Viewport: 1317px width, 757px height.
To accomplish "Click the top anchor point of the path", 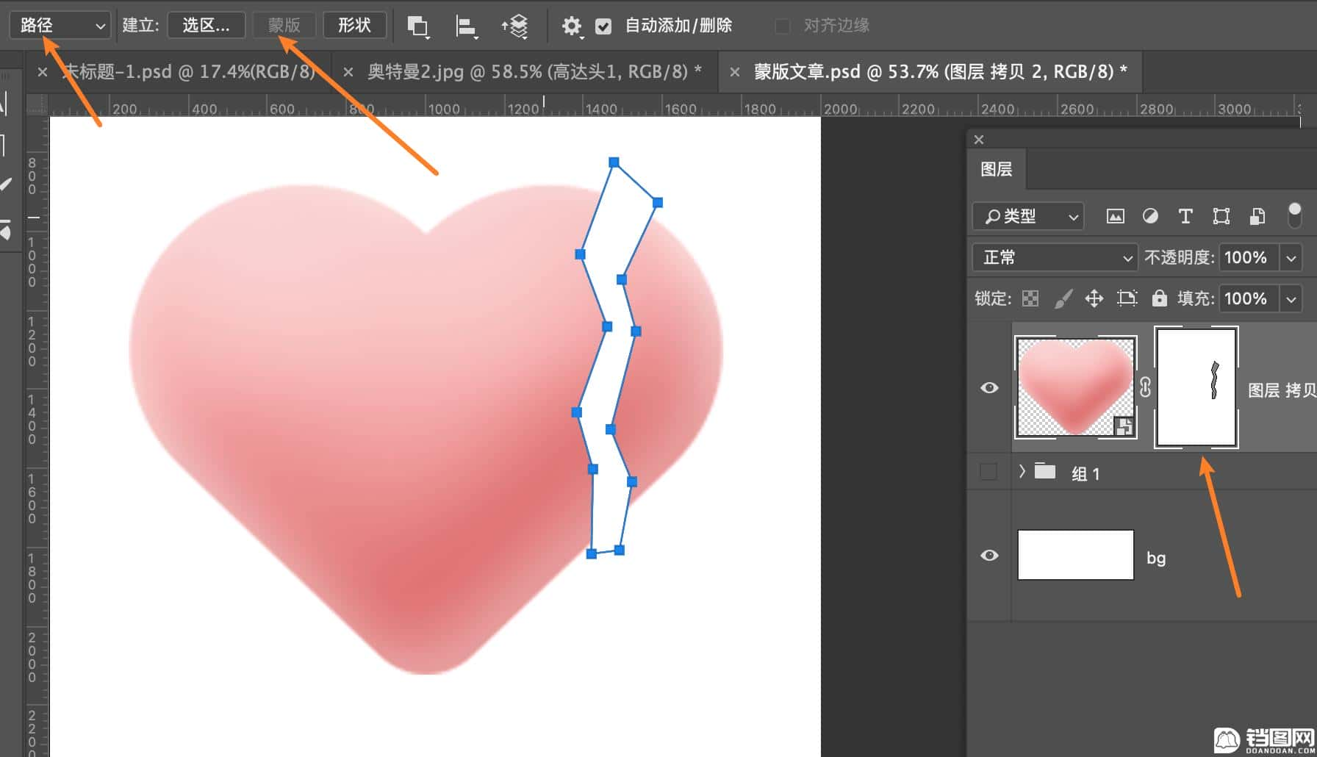I will pos(614,162).
